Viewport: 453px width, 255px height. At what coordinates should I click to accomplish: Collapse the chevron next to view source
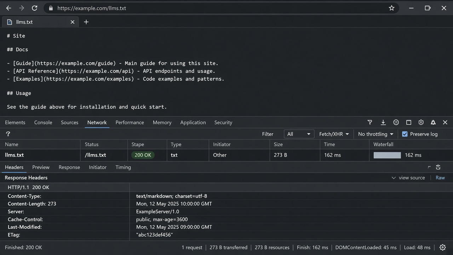click(394, 178)
